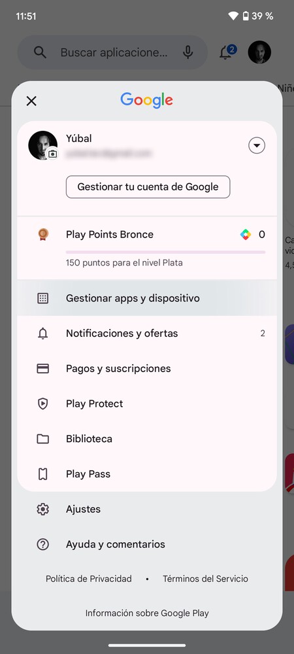Open Play Protect shield icon

point(43,404)
